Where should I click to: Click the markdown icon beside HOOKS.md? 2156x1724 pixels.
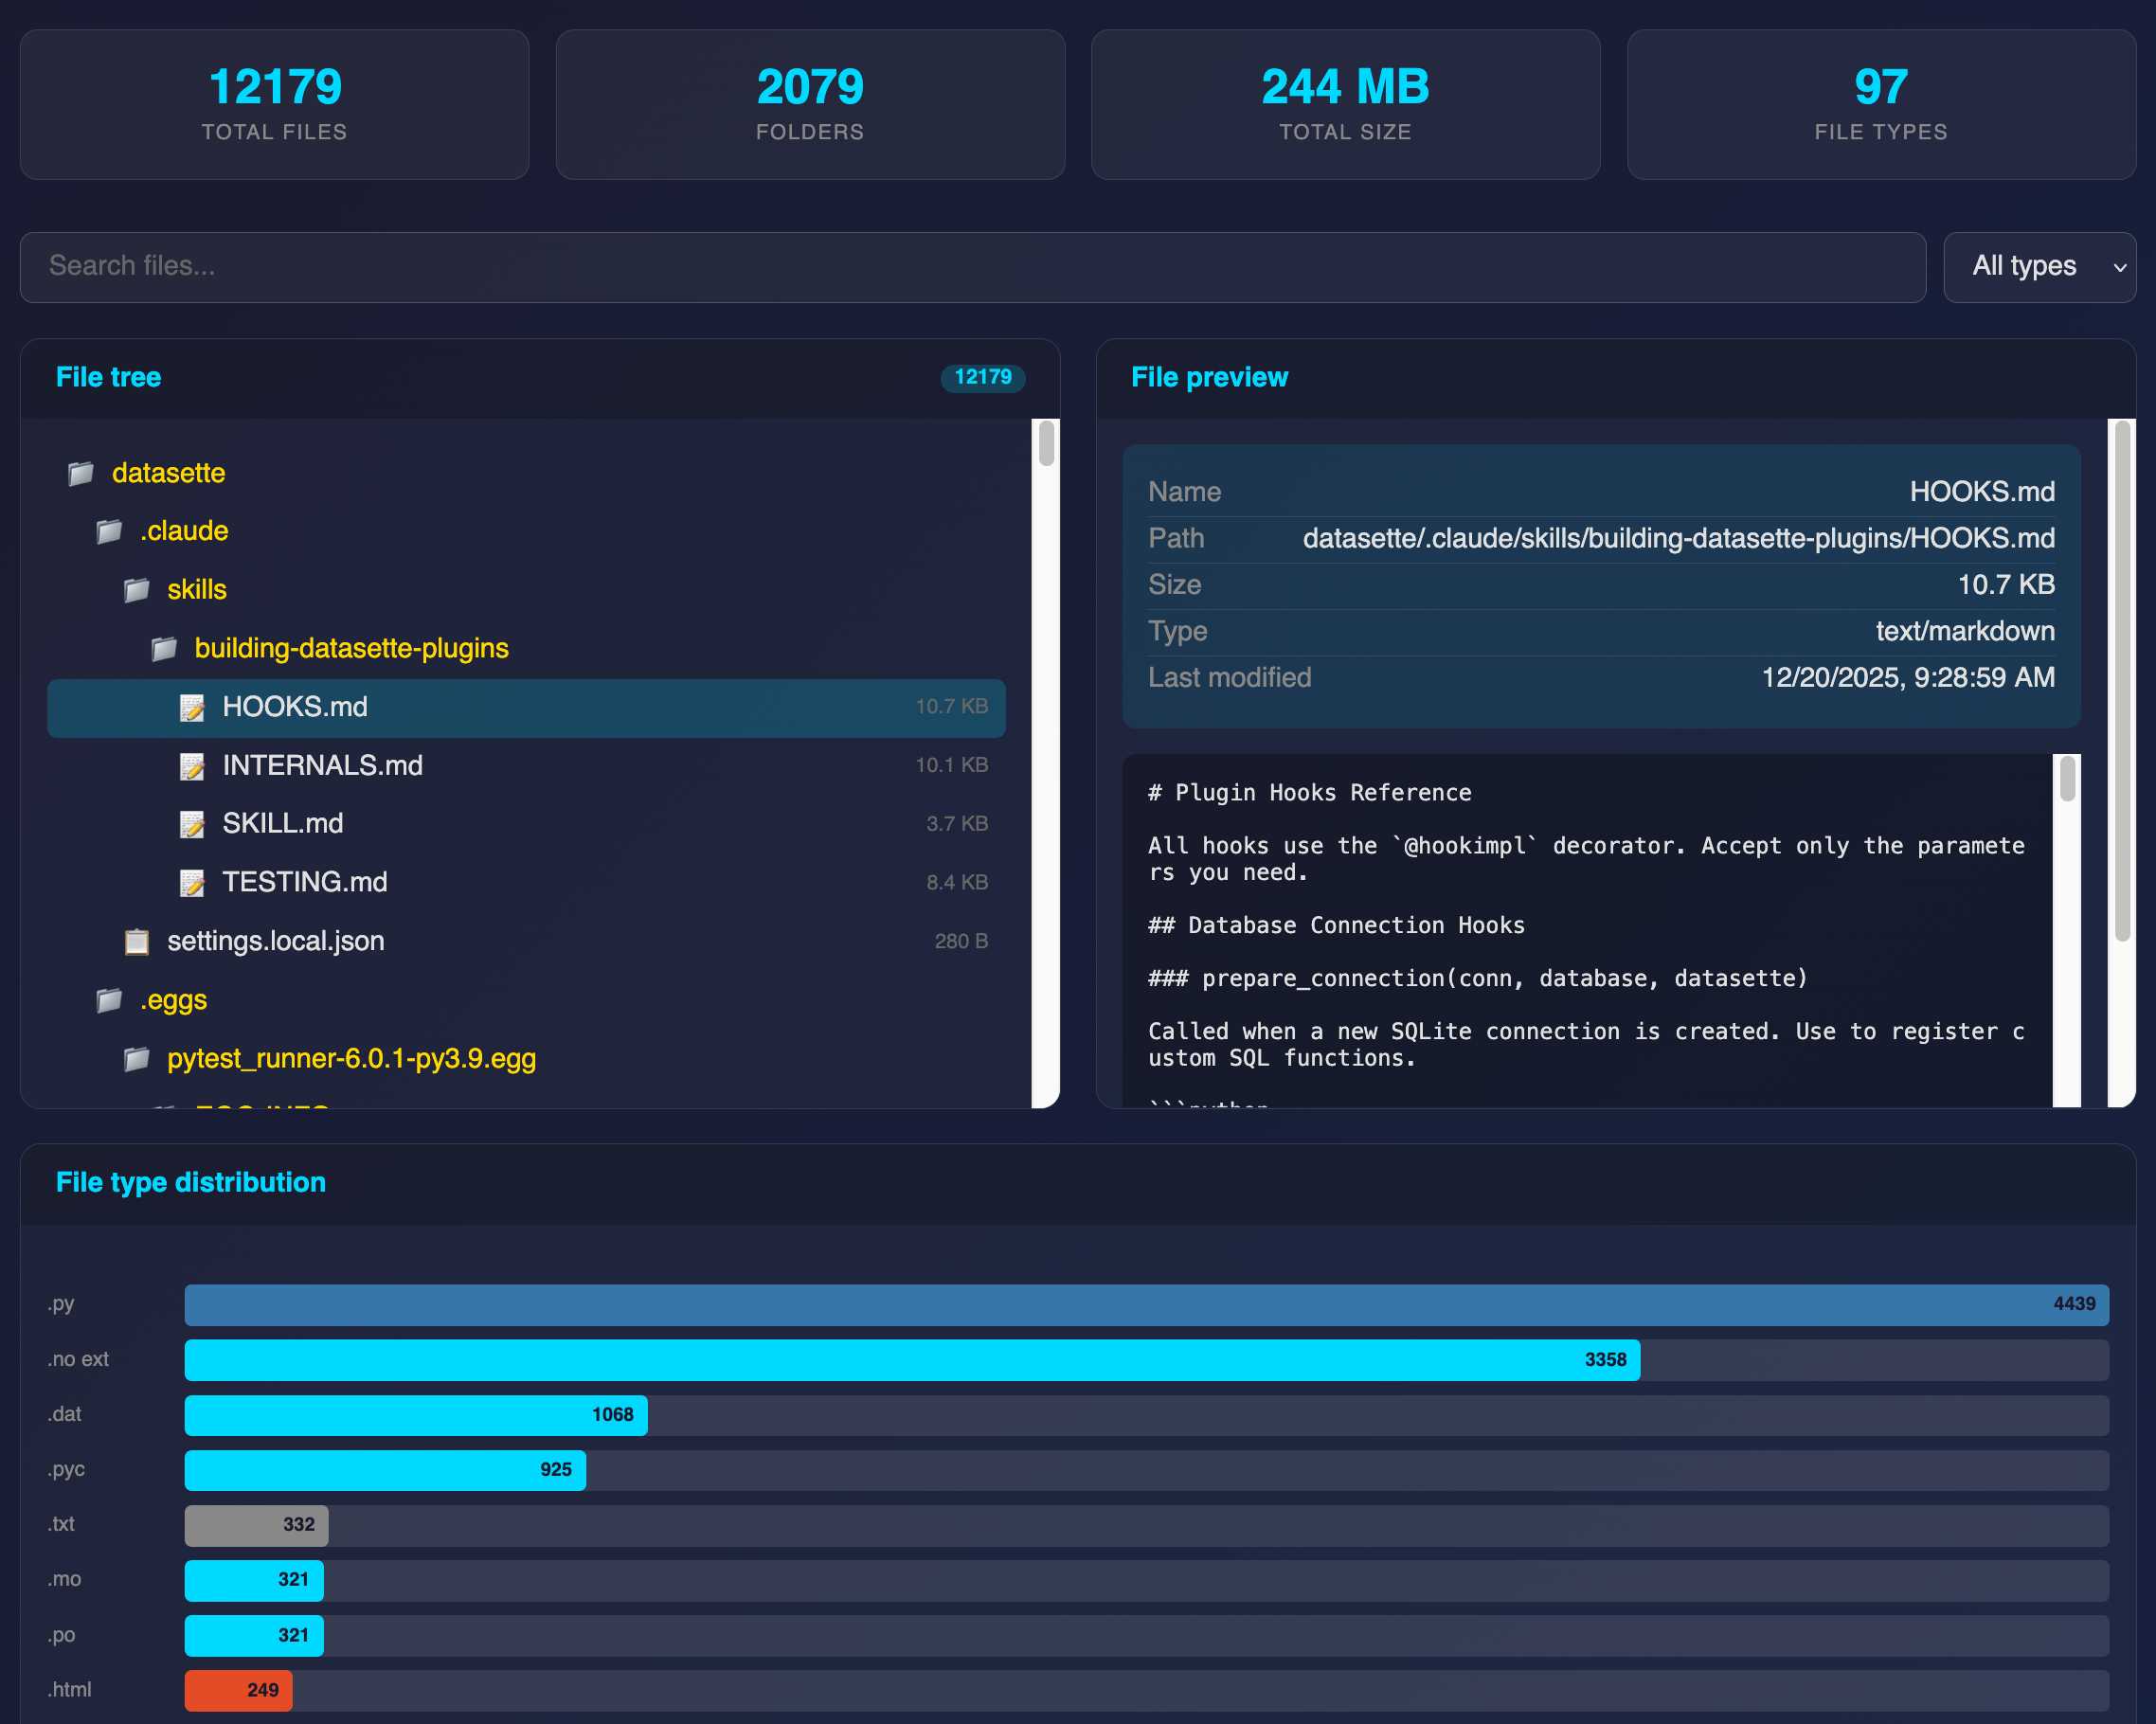click(x=192, y=707)
